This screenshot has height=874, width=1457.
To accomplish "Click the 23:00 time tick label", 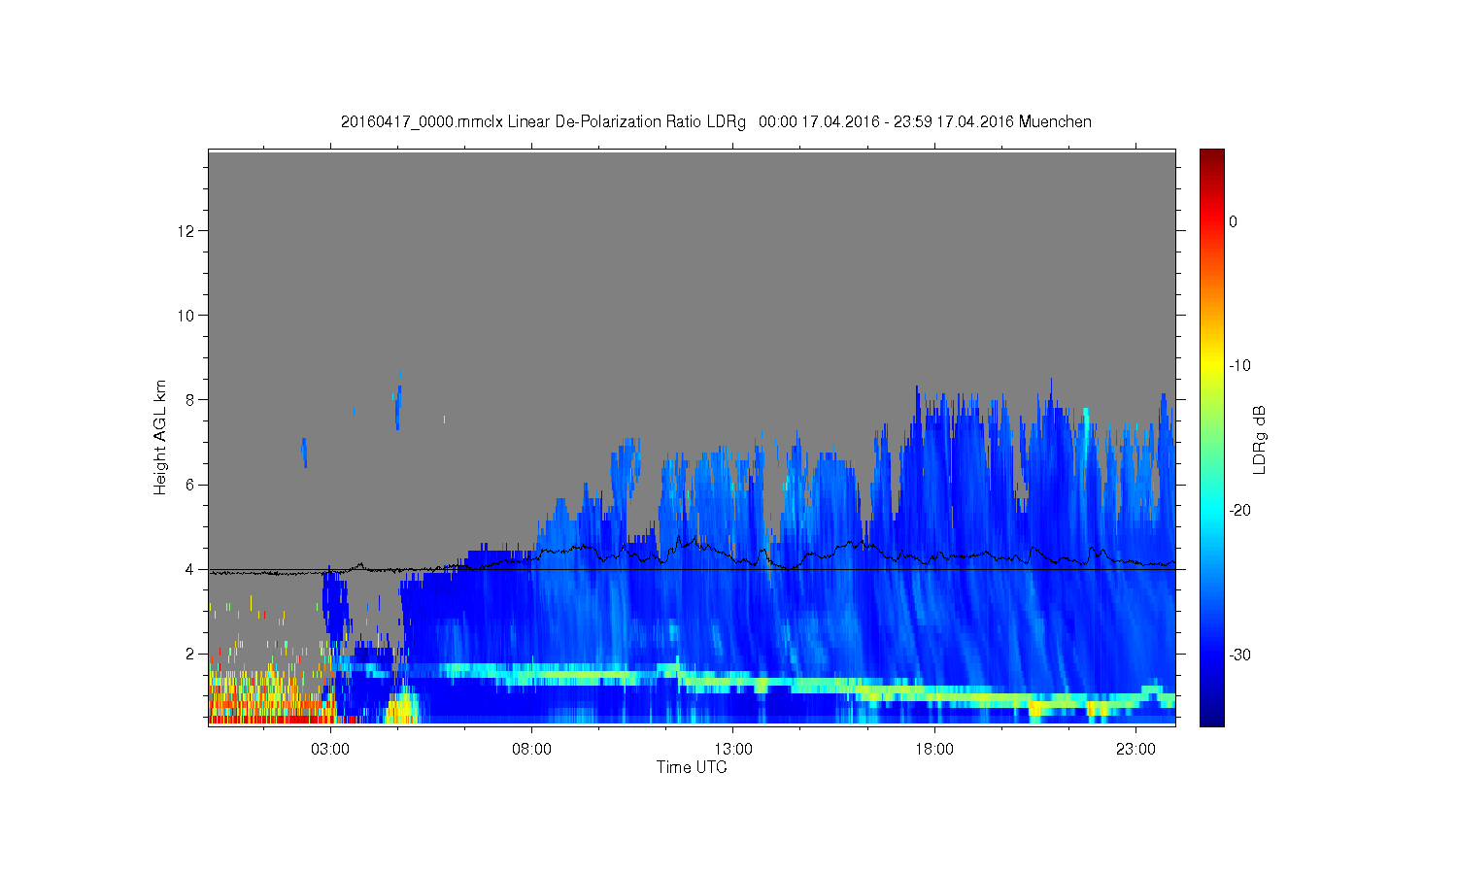I will tap(1135, 750).
